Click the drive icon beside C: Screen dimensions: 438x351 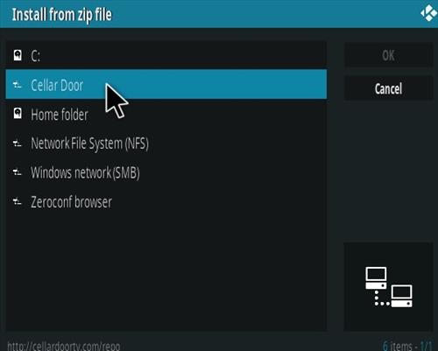[18, 55]
